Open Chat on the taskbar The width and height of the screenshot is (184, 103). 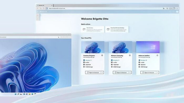coord(27,94)
